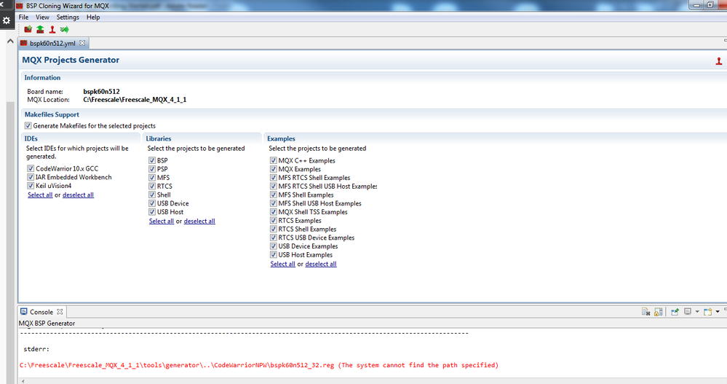Toggle the BSP library checkbox
Screen dimensions: 727x384
pos(152,160)
